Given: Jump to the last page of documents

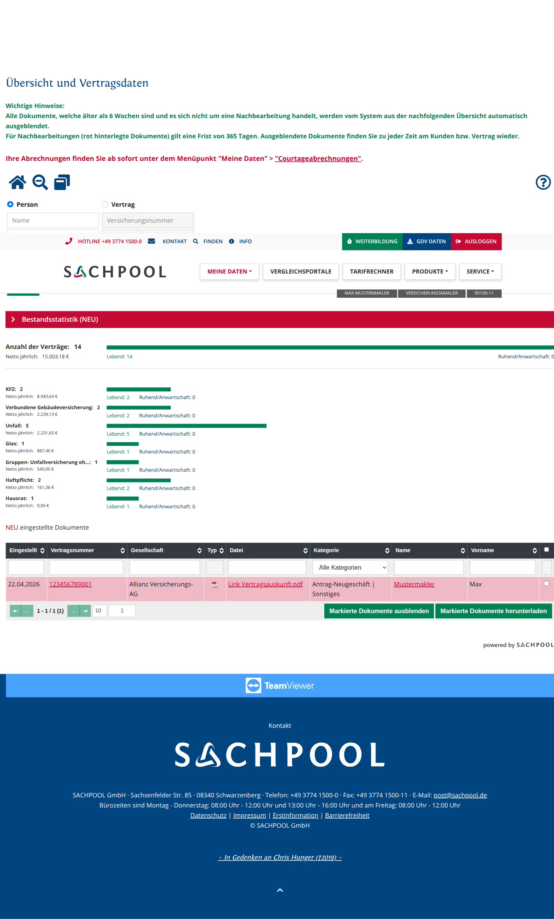Looking at the screenshot, I should click(x=85, y=611).
